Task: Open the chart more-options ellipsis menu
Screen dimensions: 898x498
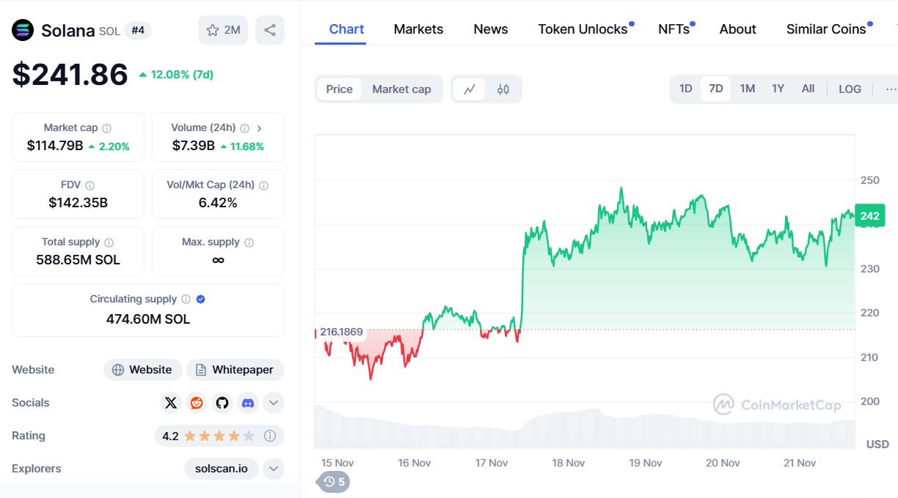Action: point(891,89)
